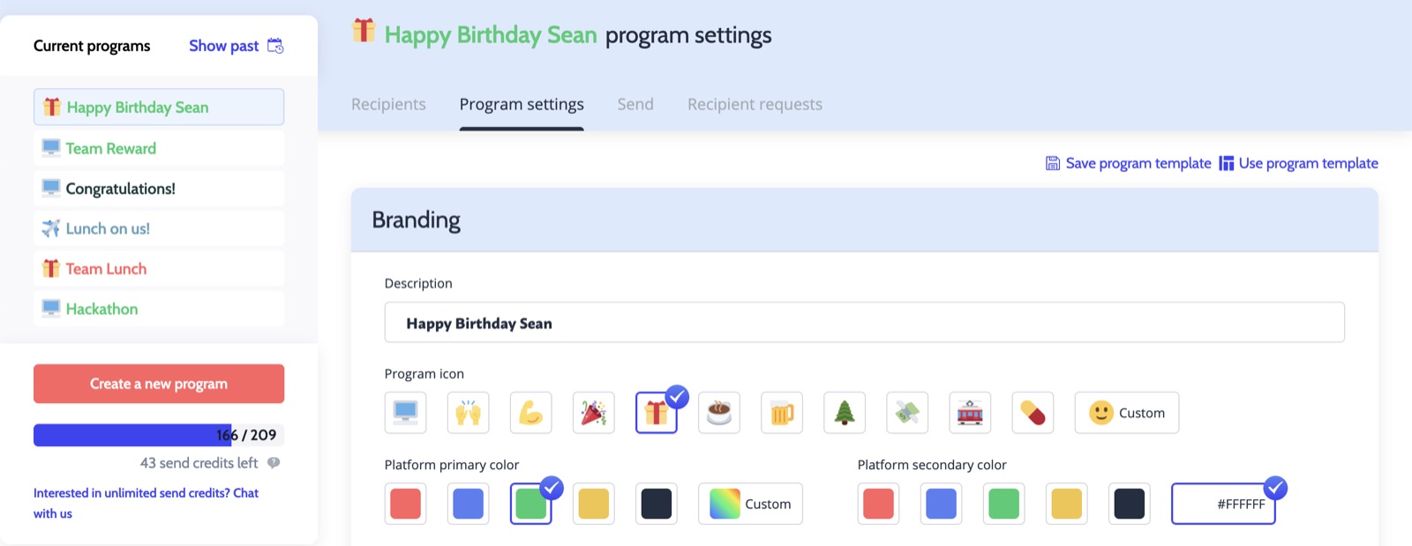The height and width of the screenshot is (546, 1412).
Task: Open the Congratulations! program
Action: [x=159, y=189]
